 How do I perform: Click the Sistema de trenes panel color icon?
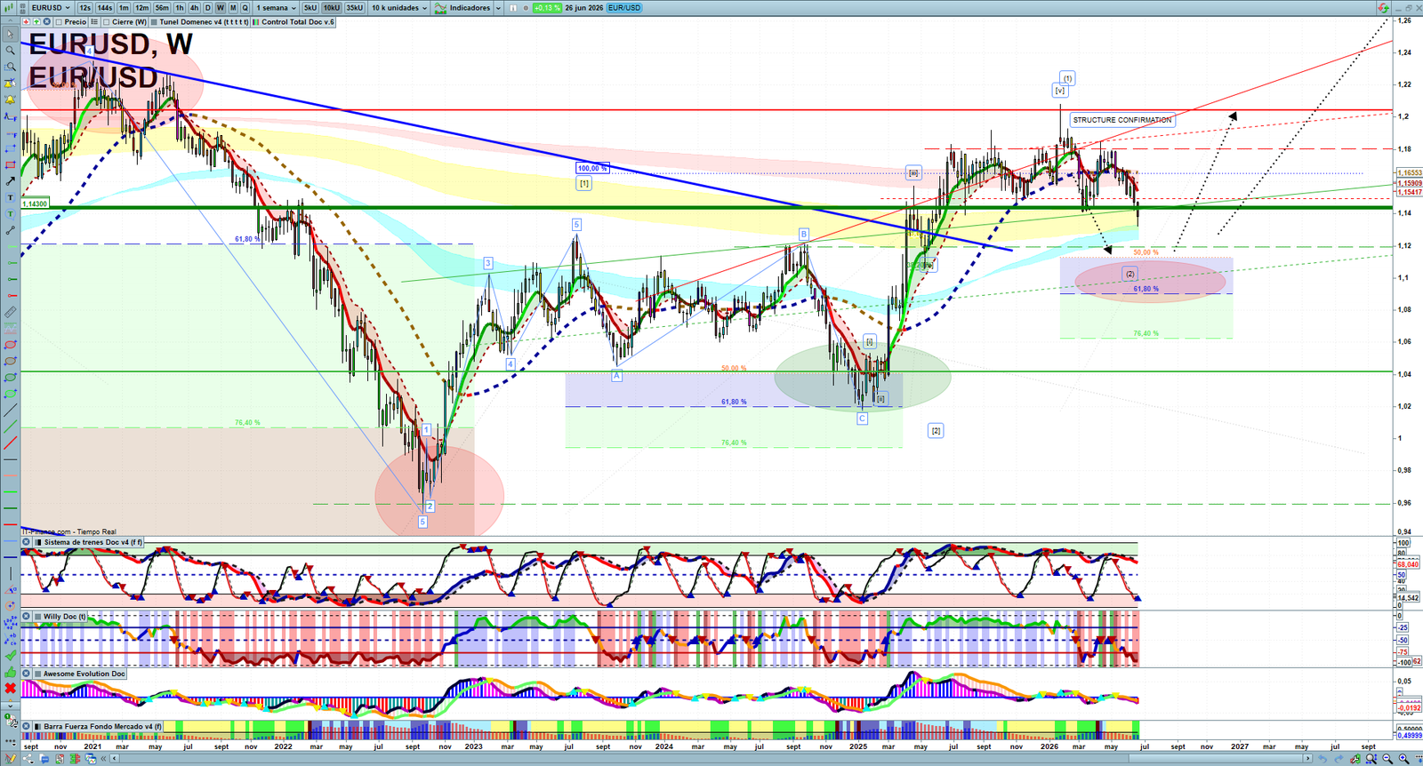pyautogui.click(x=37, y=542)
